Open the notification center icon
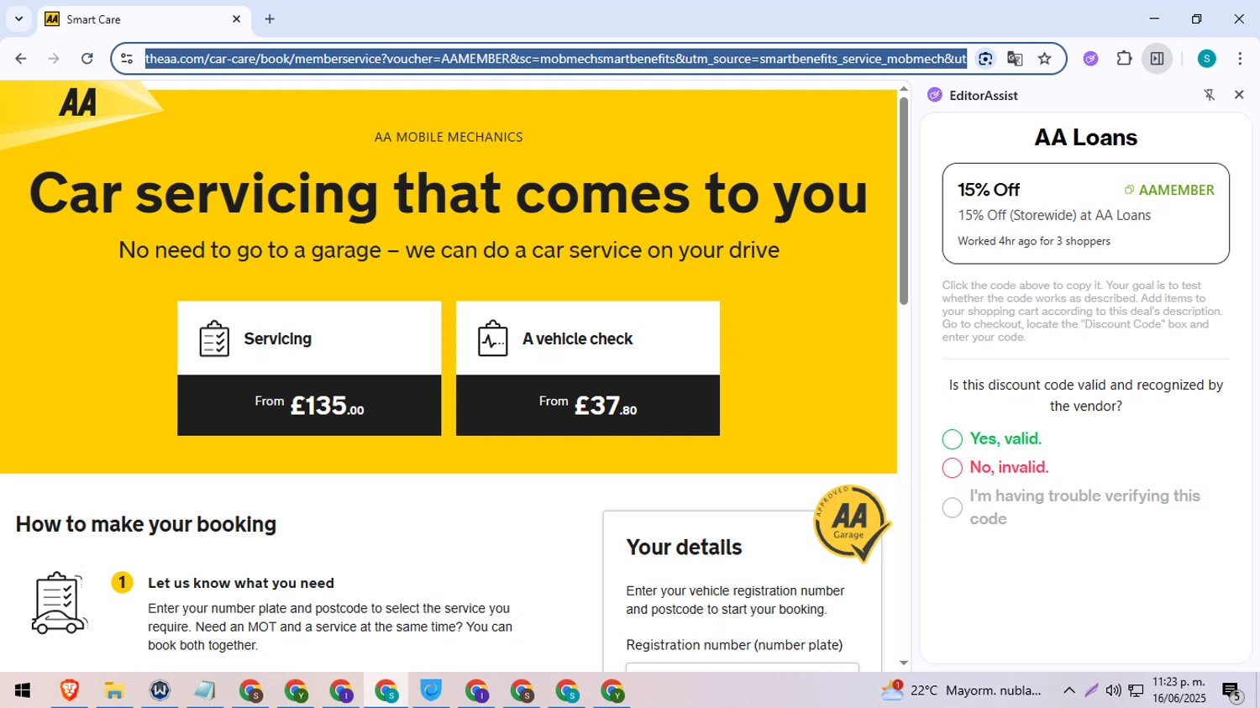This screenshot has height=708, width=1260. (1232, 691)
